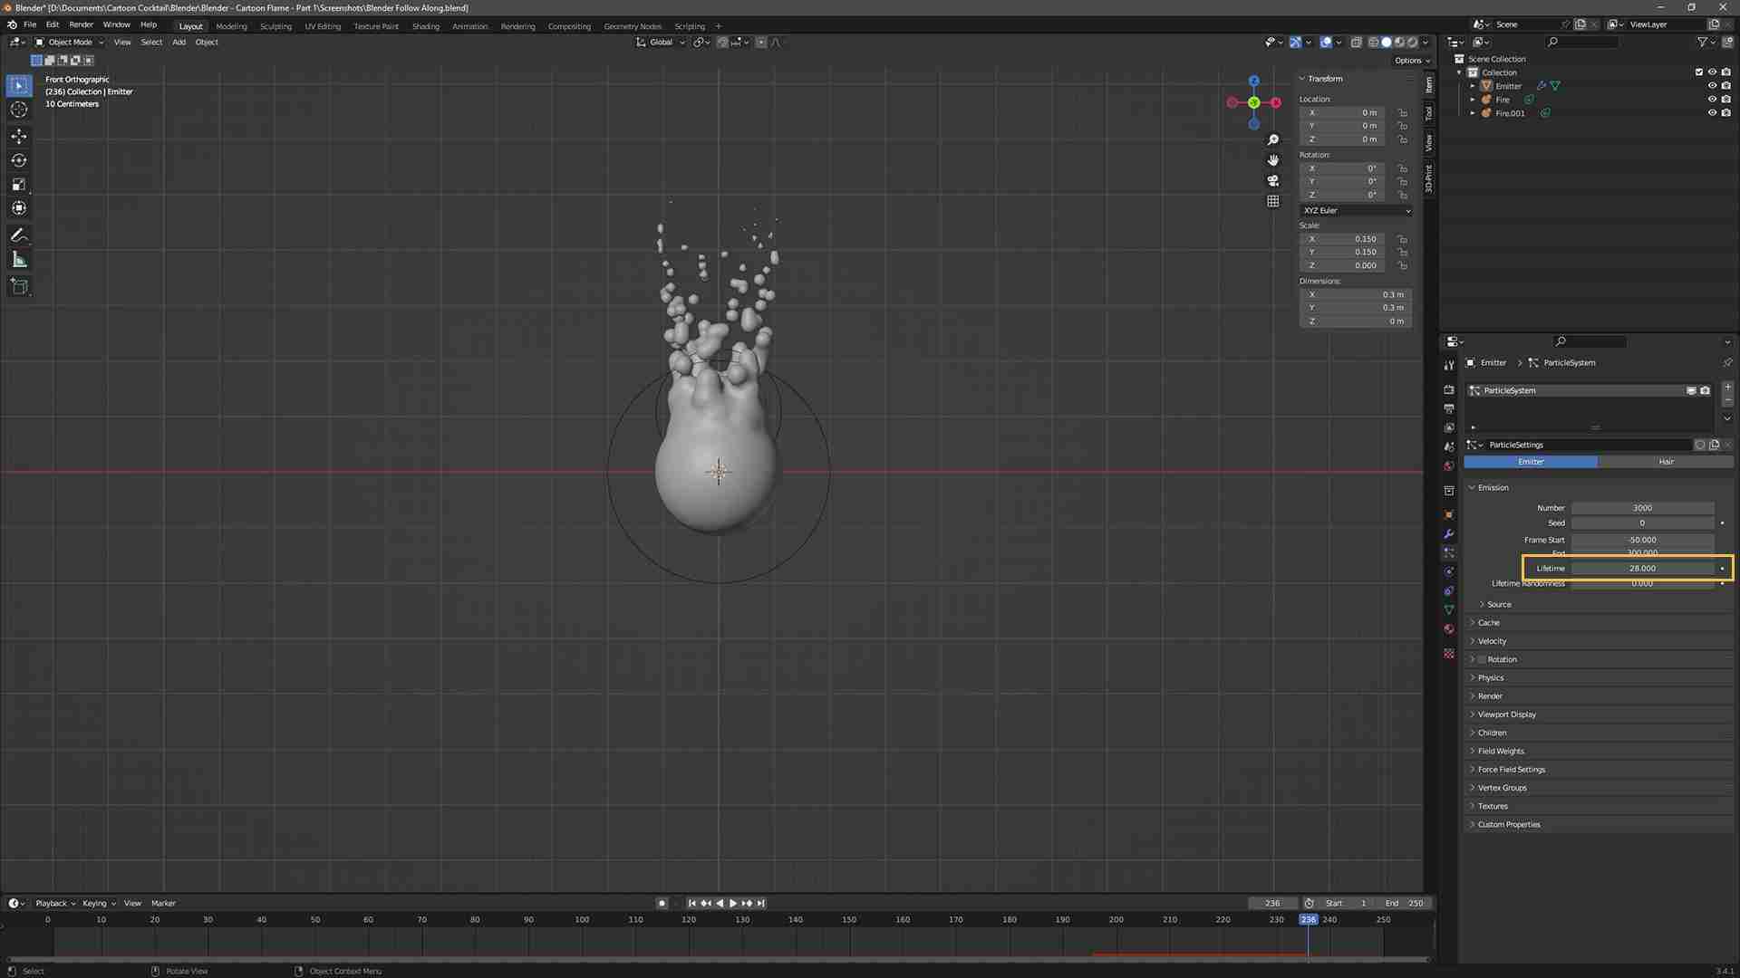
Task: Click the Lifetime value field
Action: (1642, 569)
